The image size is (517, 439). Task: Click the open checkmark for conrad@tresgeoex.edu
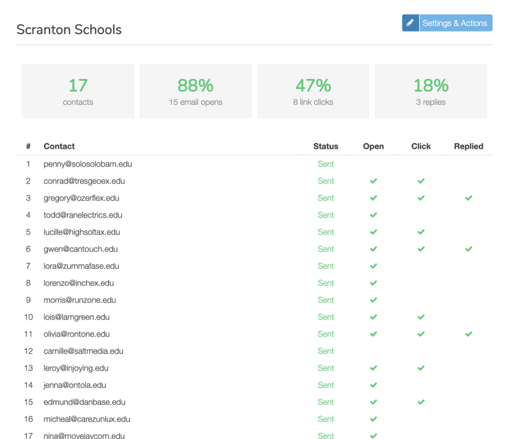(x=373, y=181)
